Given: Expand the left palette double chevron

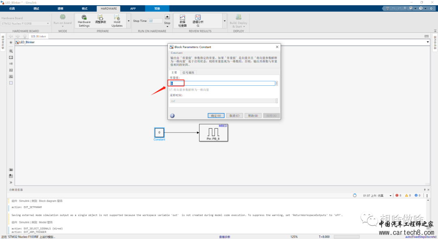Looking at the screenshot, I should [x=11, y=183].
